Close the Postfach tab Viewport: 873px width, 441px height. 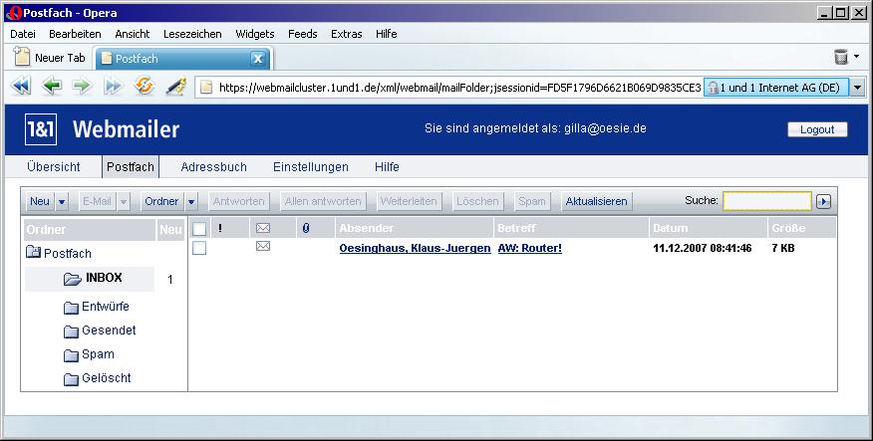pos(257,59)
